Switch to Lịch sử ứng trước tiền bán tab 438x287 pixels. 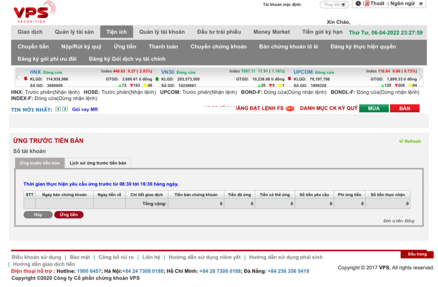[98, 163]
